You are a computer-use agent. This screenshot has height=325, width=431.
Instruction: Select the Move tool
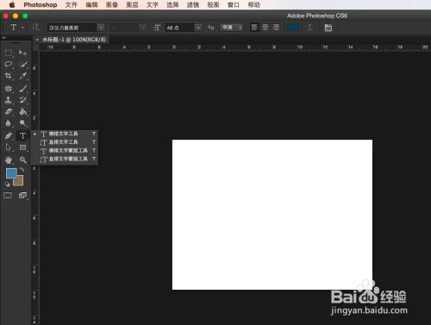(22, 53)
